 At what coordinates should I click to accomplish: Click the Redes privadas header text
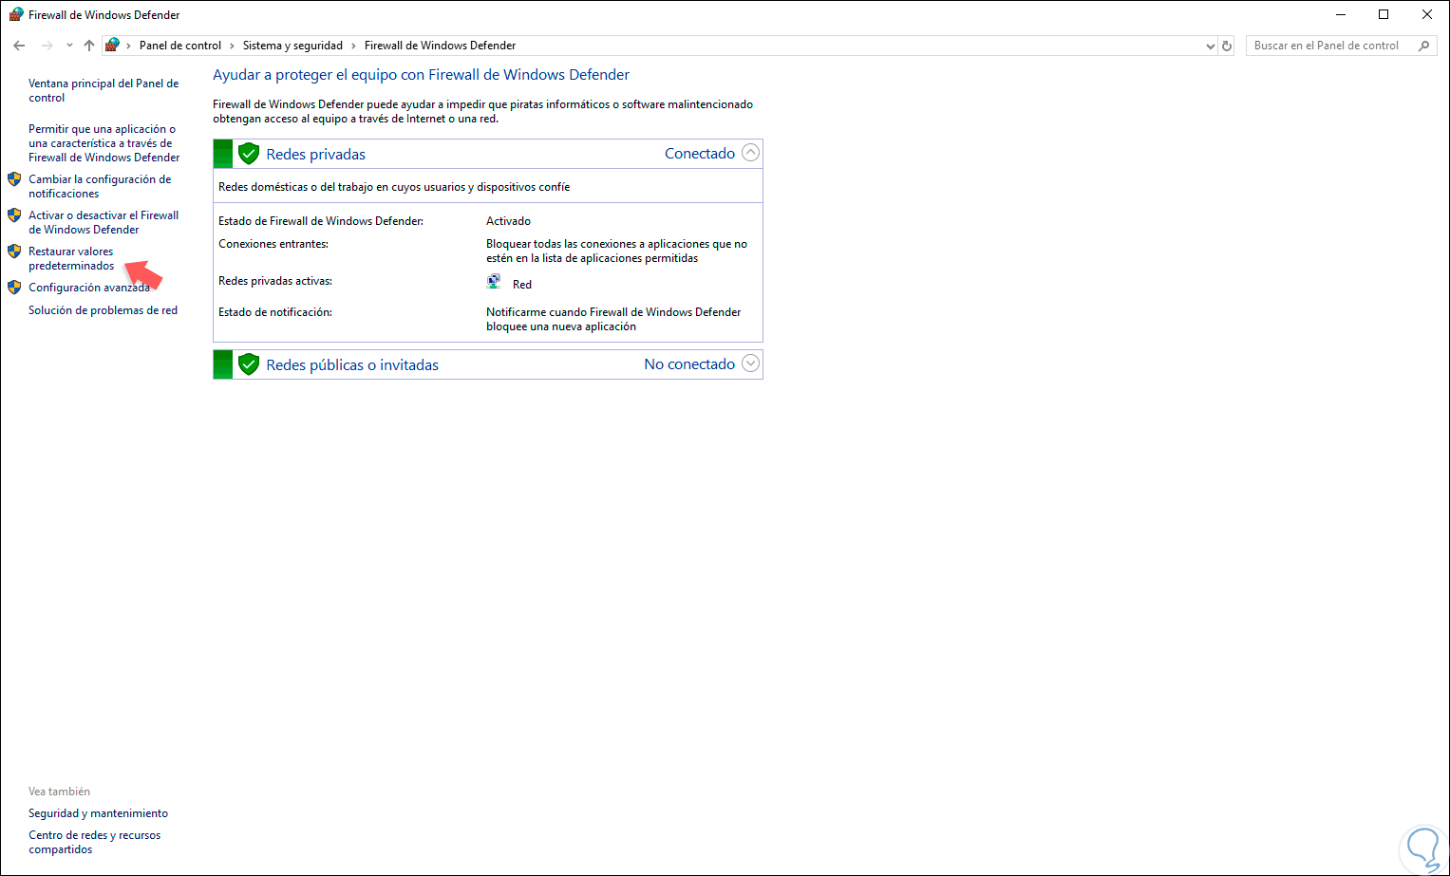pos(315,154)
